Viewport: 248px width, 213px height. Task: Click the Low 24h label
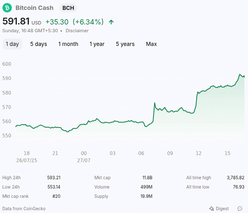point(11,187)
